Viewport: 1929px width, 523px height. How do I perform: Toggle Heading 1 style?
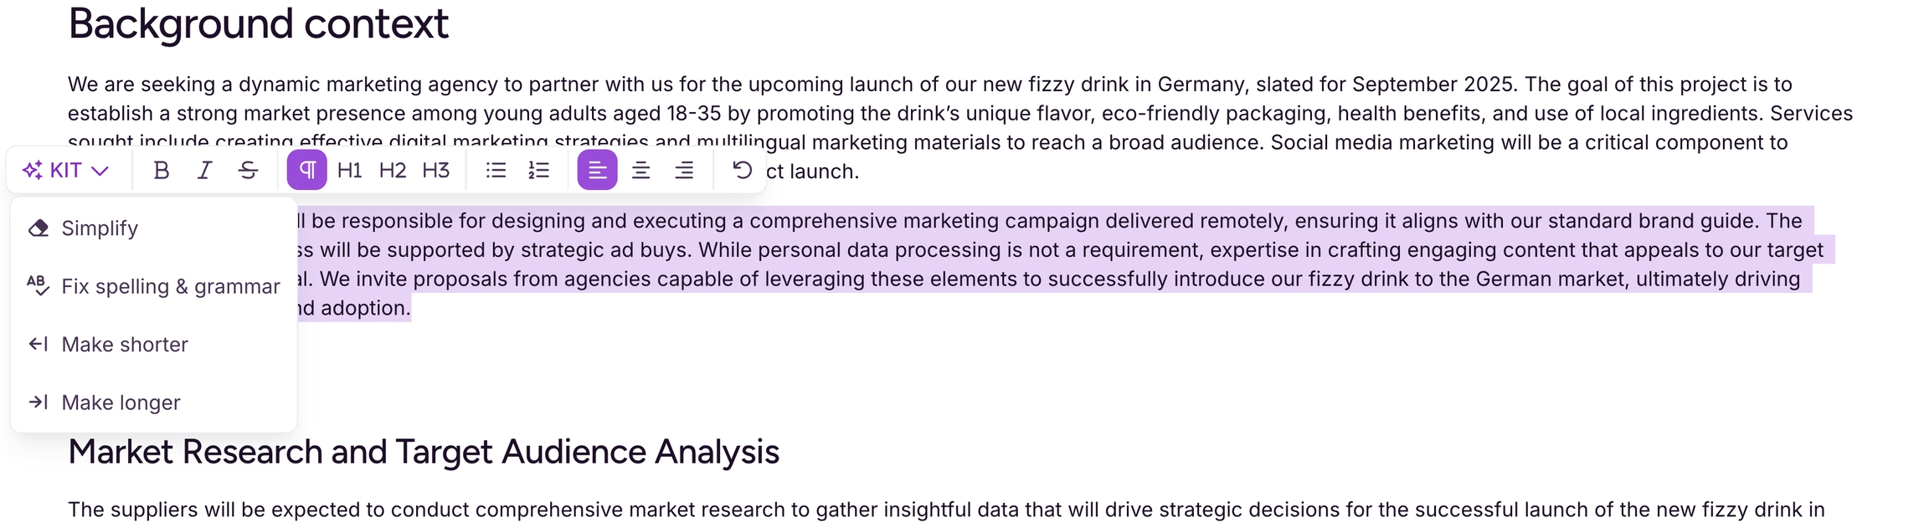click(349, 171)
